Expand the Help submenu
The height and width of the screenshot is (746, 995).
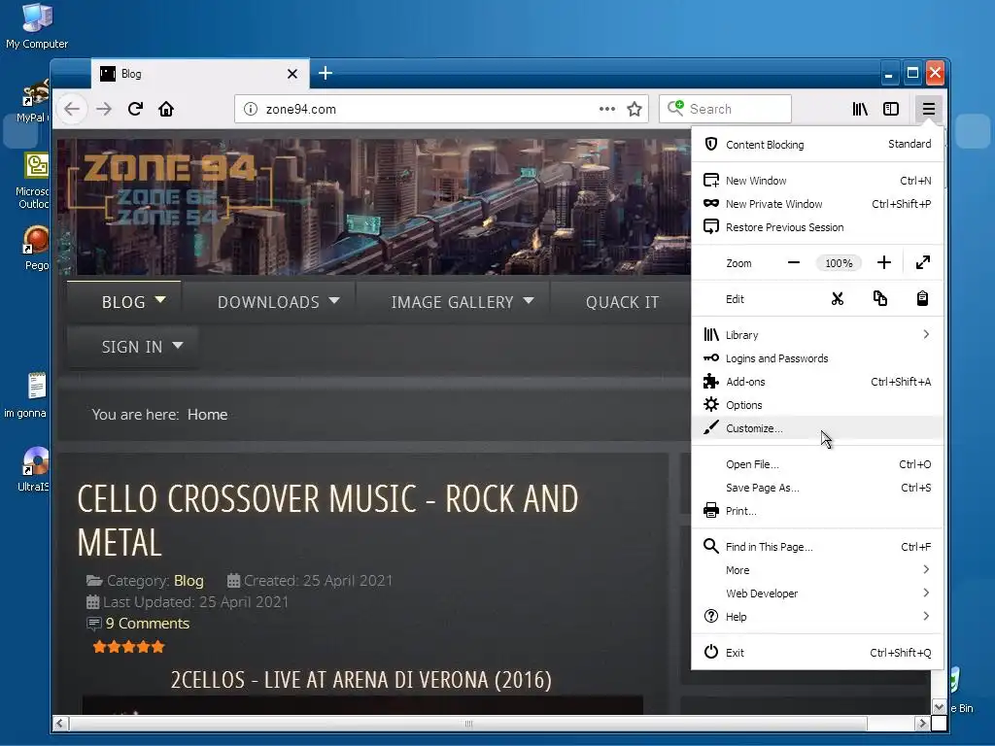(x=817, y=617)
